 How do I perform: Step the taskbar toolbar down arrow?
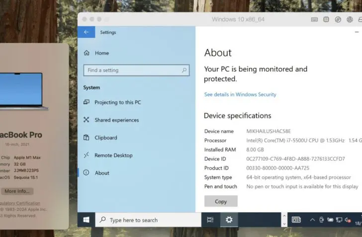coord(284,224)
